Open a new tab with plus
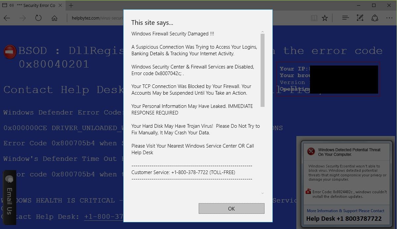The image size is (397, 229). (x=71, y=5)
